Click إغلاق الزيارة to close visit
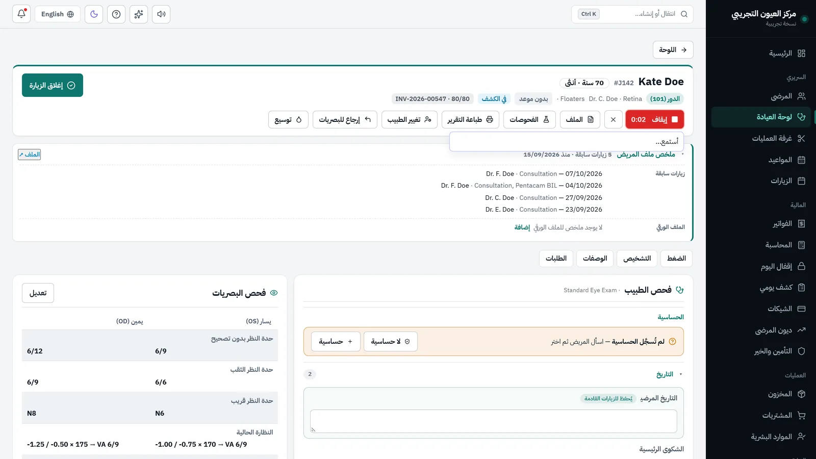This screenshot has width=816, height=459. pos(53,85)
